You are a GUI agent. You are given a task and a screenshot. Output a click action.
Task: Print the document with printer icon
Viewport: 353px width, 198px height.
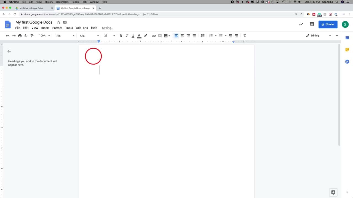(20, 36)
